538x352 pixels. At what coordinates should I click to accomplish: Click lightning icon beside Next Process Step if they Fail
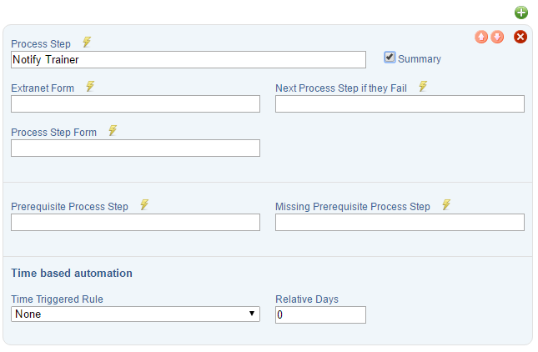423,86
